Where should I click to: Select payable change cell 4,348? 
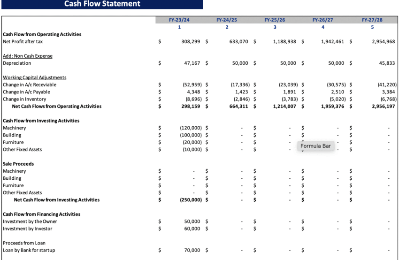click(193, 92)
